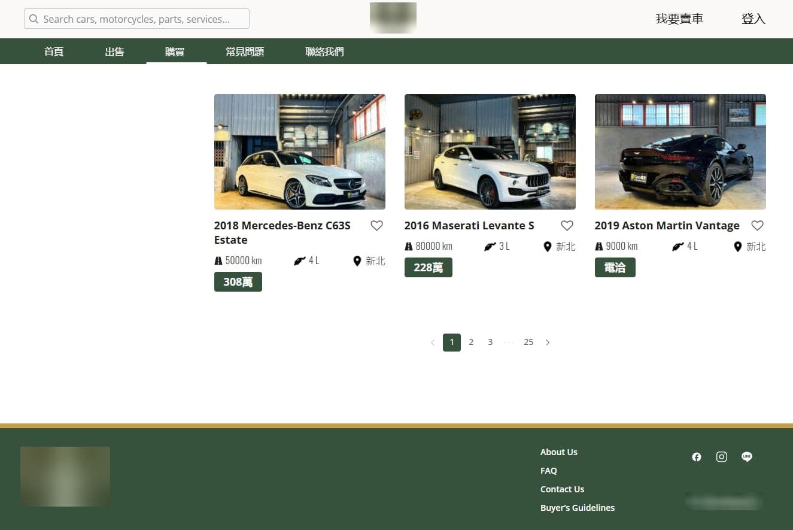This screenshot has width=793, height=530.
Task: Open the 常見問題 nav tab
Action: pos(245,52)
